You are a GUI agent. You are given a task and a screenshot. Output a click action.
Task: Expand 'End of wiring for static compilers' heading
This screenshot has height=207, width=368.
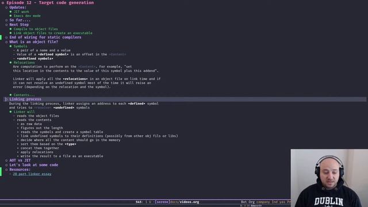(45, 37)
